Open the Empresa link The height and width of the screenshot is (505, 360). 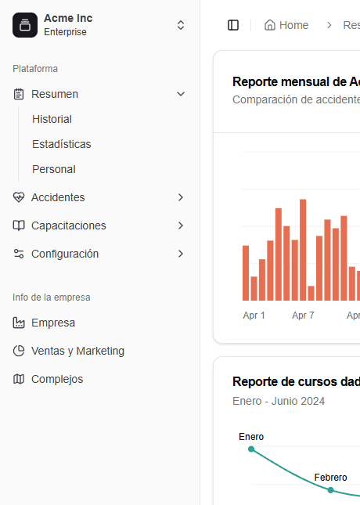[x=53, y=323]
